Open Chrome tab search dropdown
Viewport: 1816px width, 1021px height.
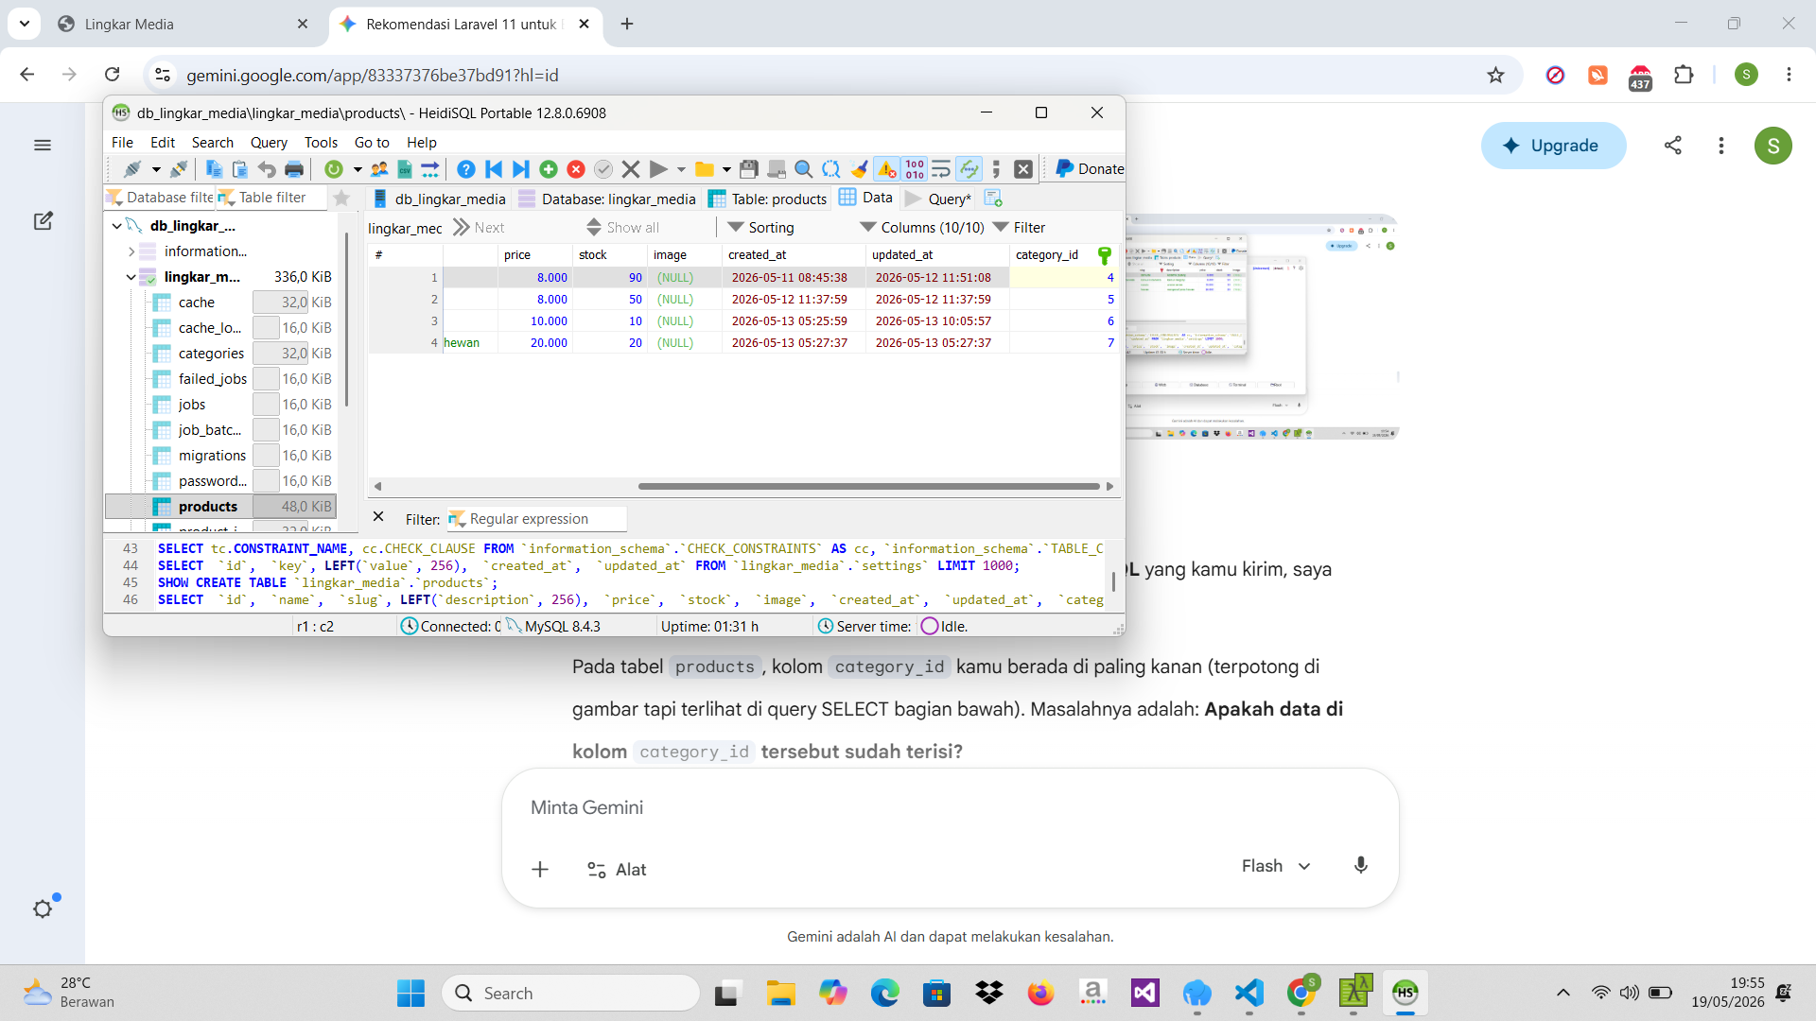click(x=24, y=24)
